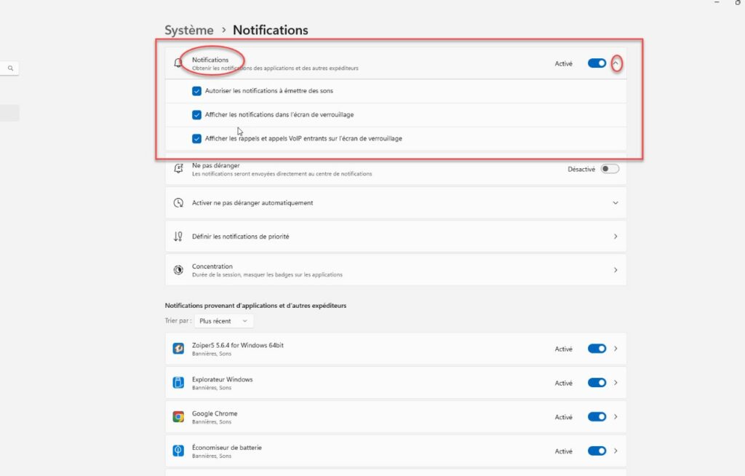Click the priority notifications sort icon
The image size is (745, 476).
pos(178,237)
